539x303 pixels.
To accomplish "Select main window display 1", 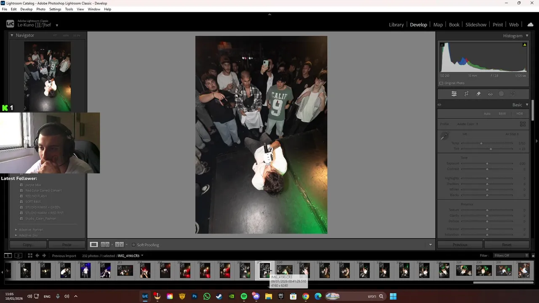I will [x=8, y=255].
